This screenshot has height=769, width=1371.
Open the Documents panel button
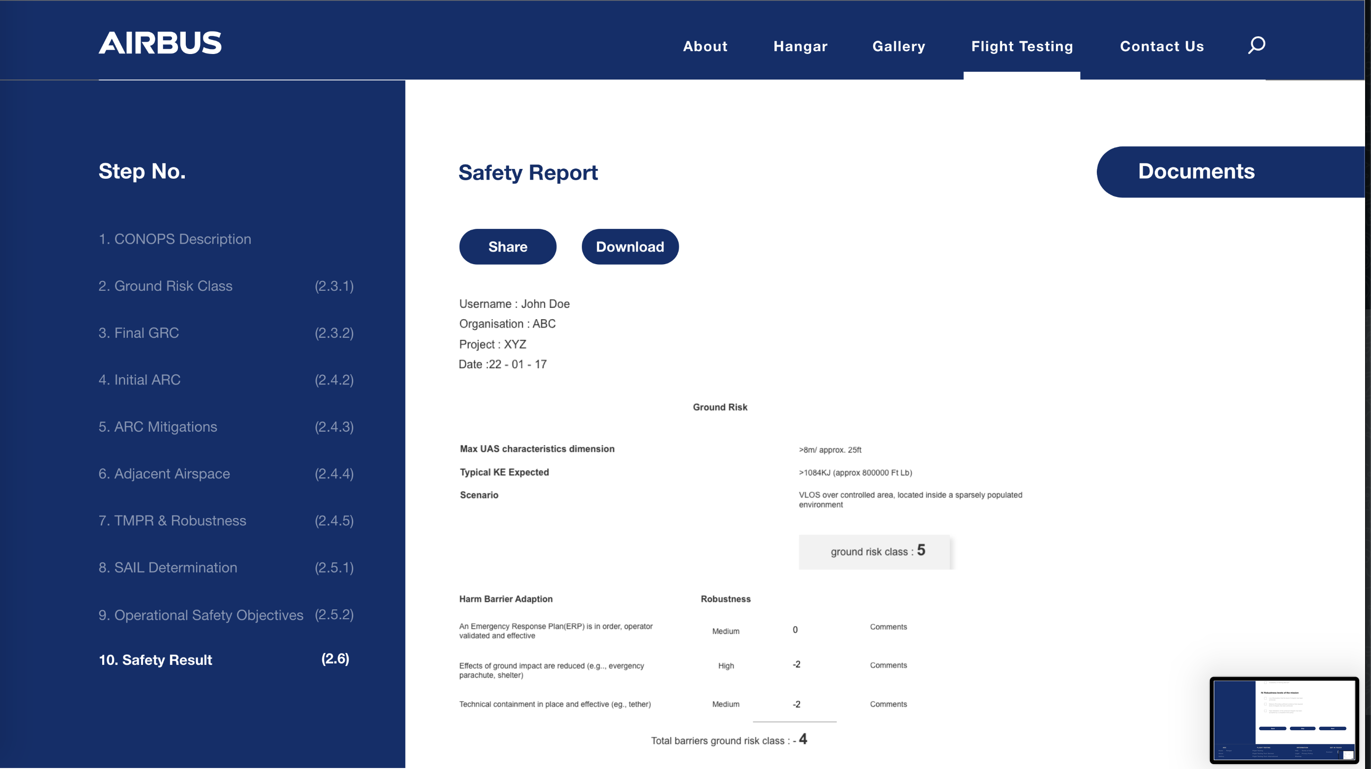(x=1196, y=171)
